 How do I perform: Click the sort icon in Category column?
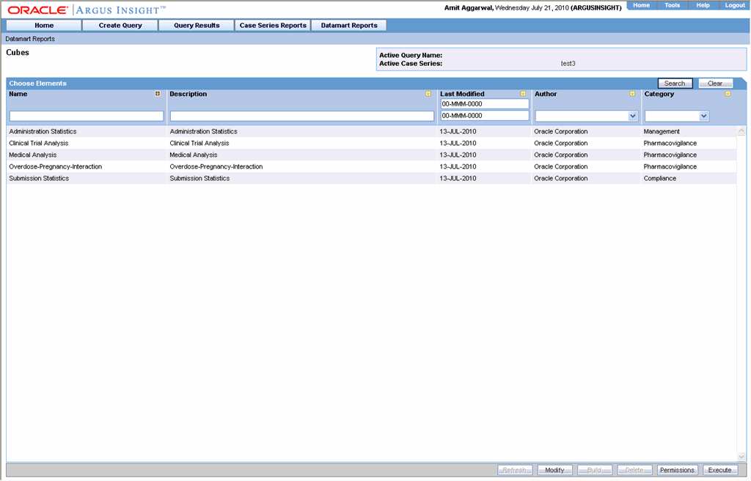[x=728, y=94]
